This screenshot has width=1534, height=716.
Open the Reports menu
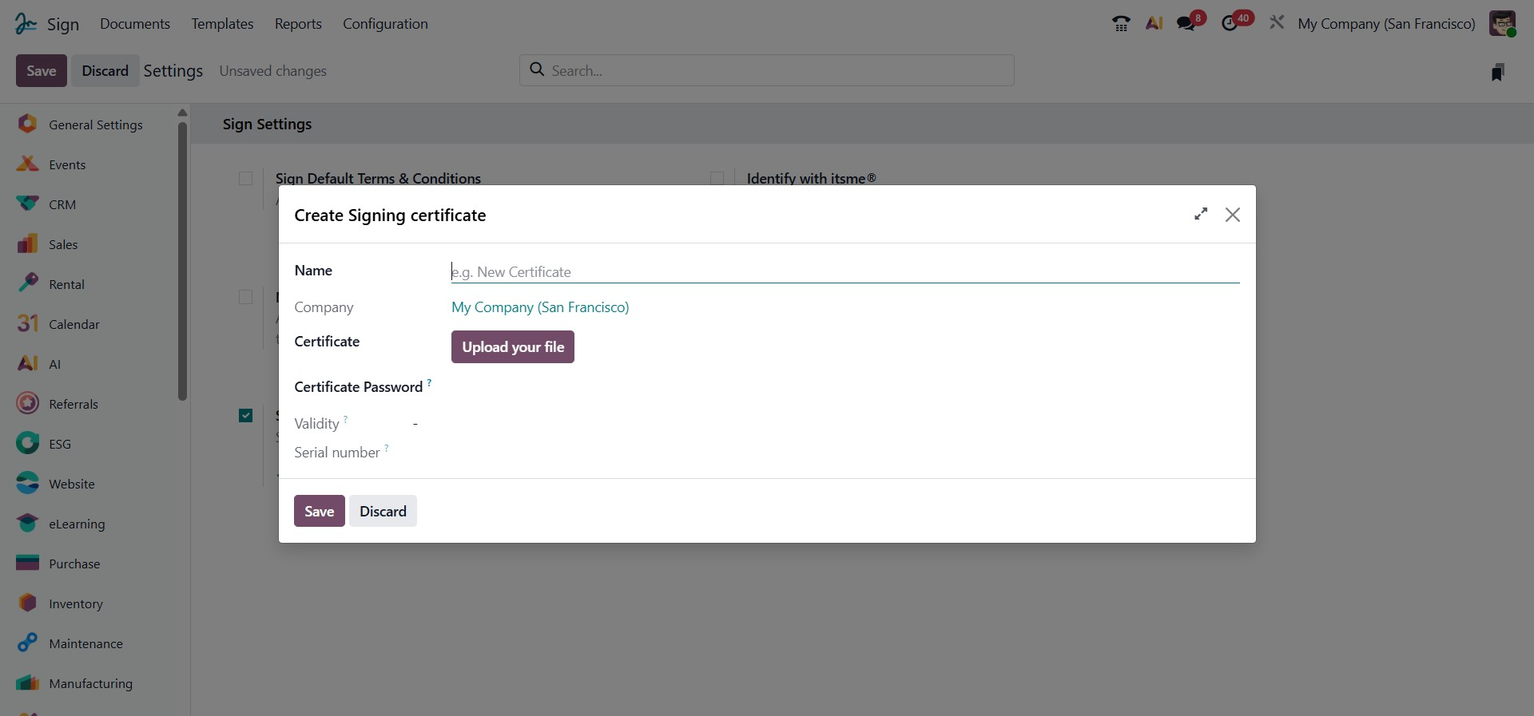coord(298,24)
